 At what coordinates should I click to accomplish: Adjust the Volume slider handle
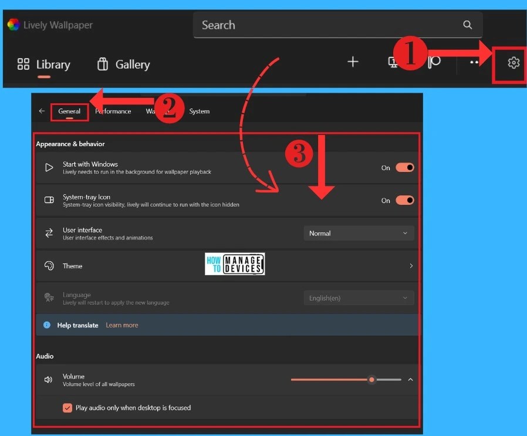tap(371, 380)
